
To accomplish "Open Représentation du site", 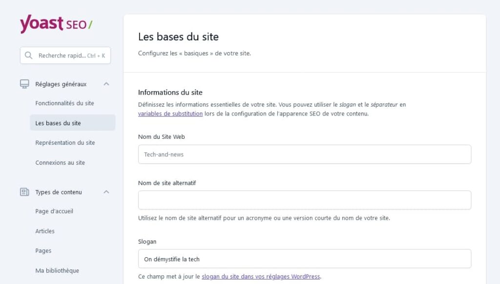I will click(65, 142).
